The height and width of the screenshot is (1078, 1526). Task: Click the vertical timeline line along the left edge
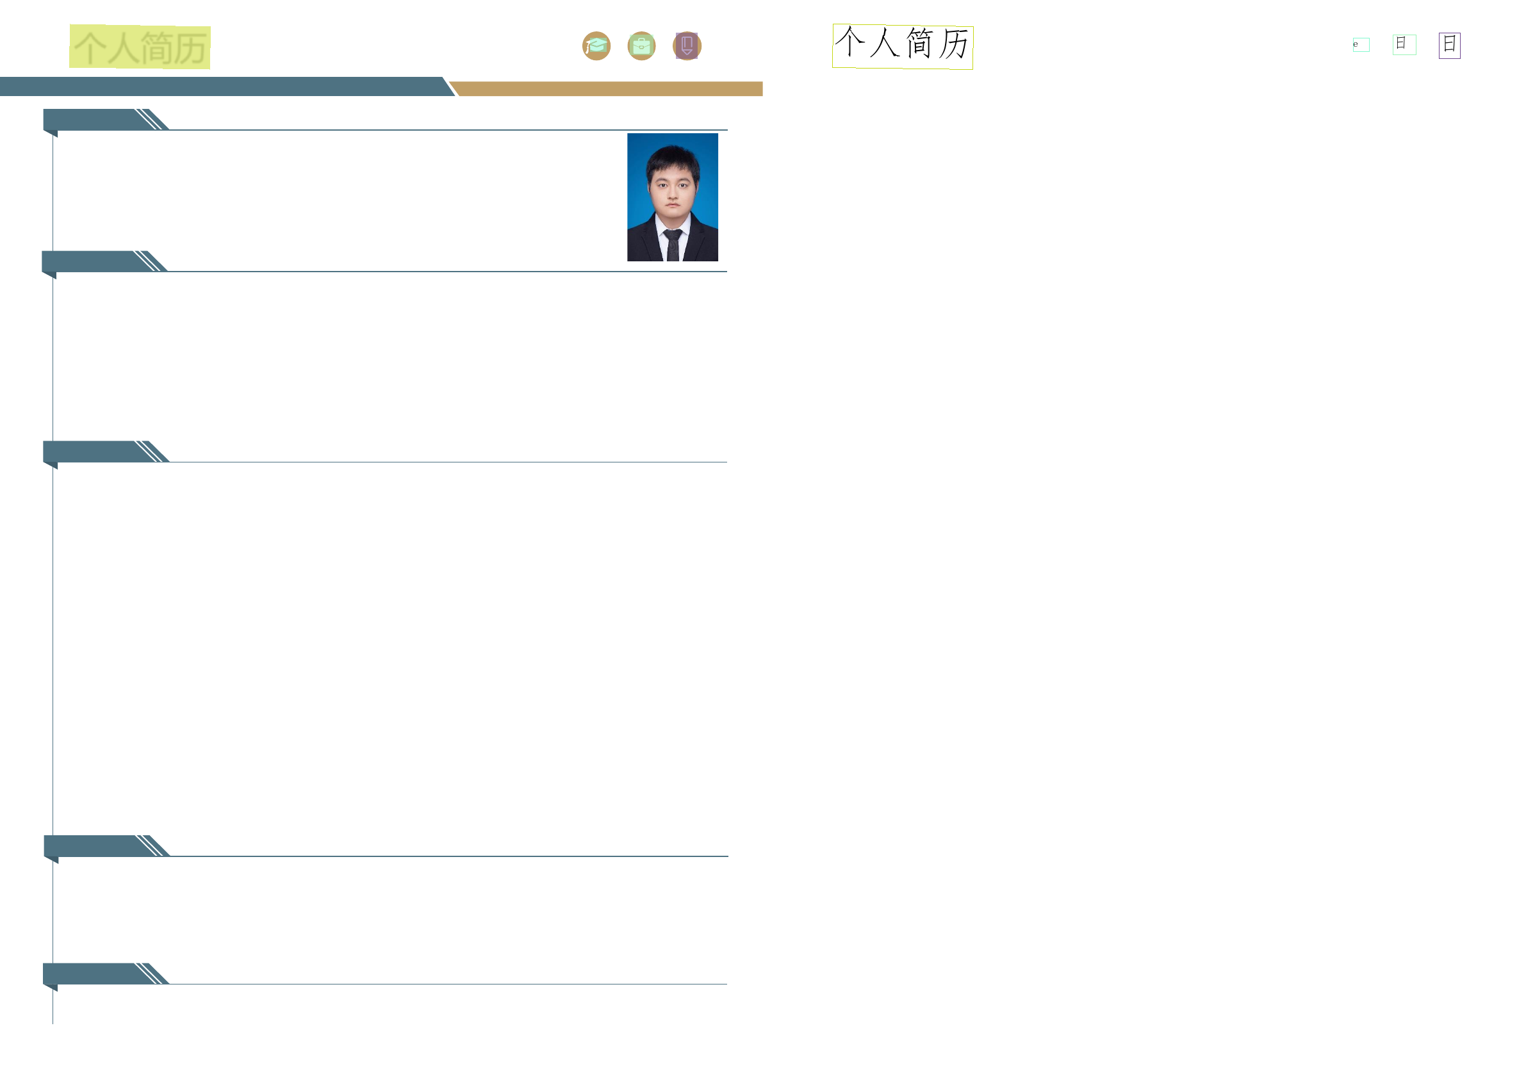tap(53, 632)
